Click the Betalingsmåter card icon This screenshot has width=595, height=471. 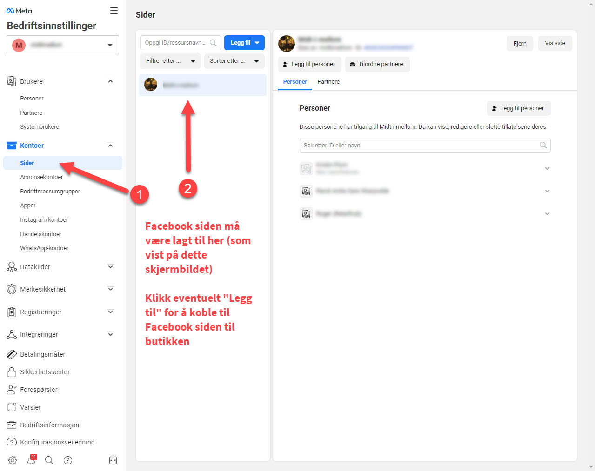12,354
